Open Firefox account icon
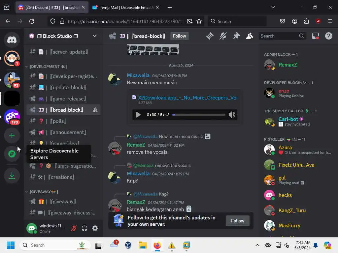338x253 pixels. click(x=294, y=21)
